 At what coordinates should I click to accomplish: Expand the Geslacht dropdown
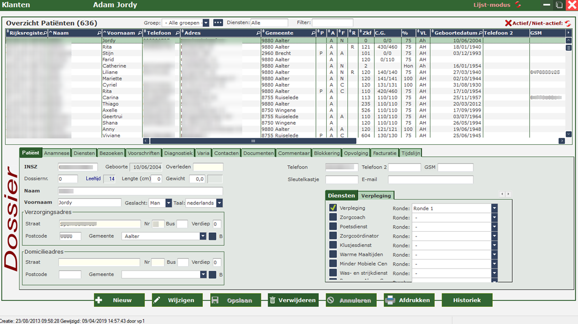coord(168,203)
